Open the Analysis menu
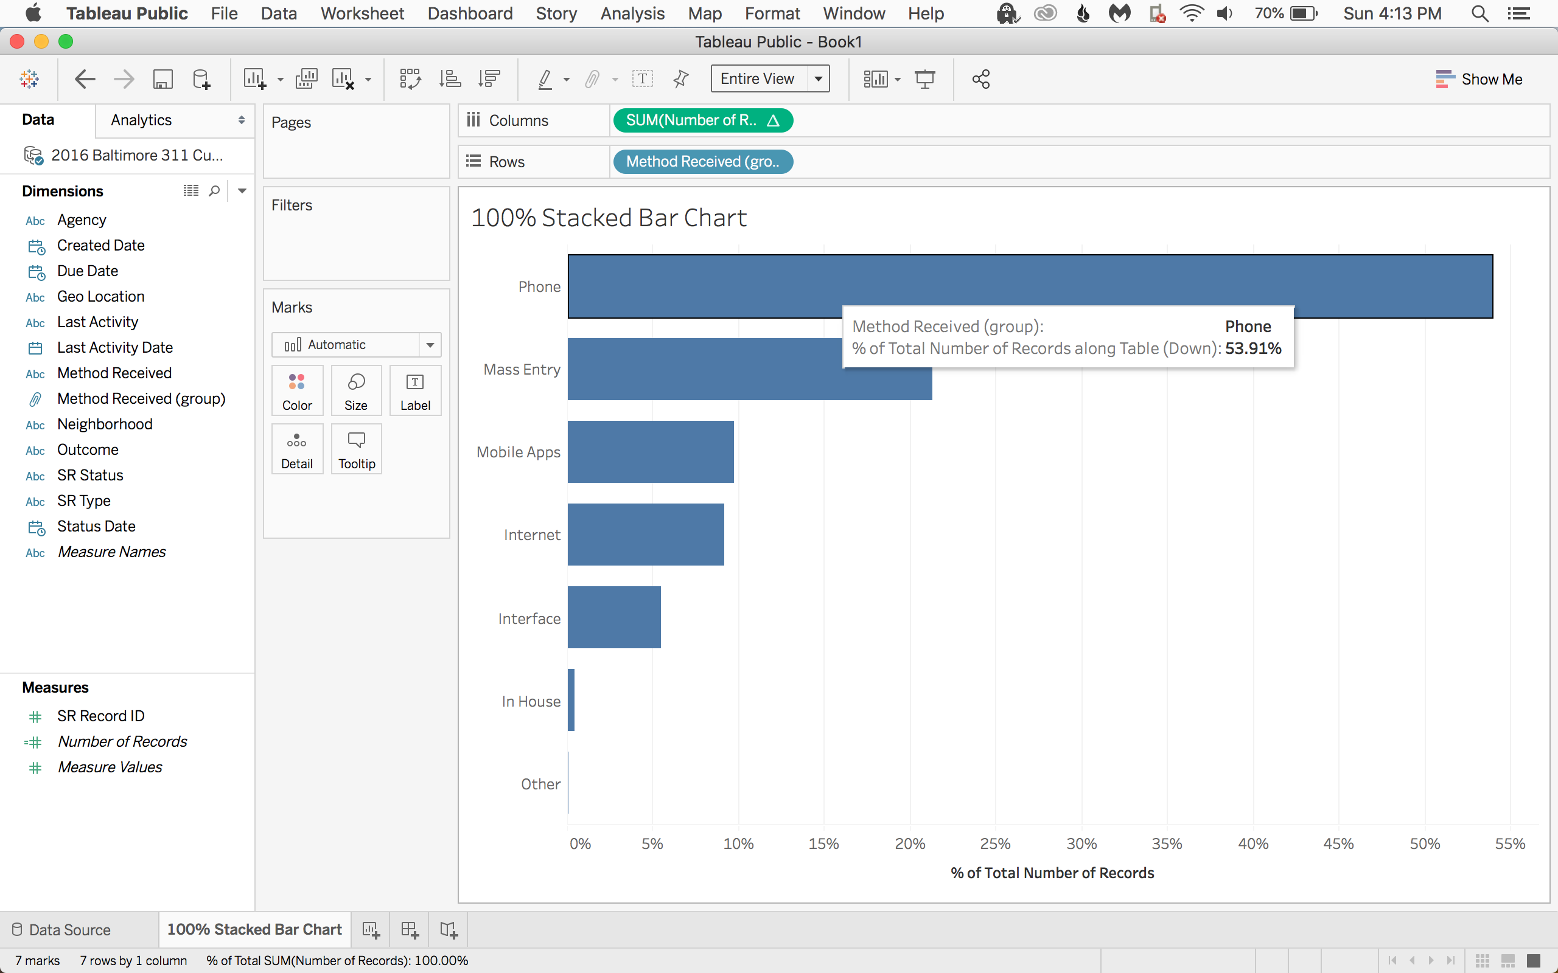This screenshot has height=973, width=1558. 632,13
